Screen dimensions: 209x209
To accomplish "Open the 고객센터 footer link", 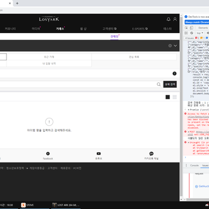I will tap(52, 168).
